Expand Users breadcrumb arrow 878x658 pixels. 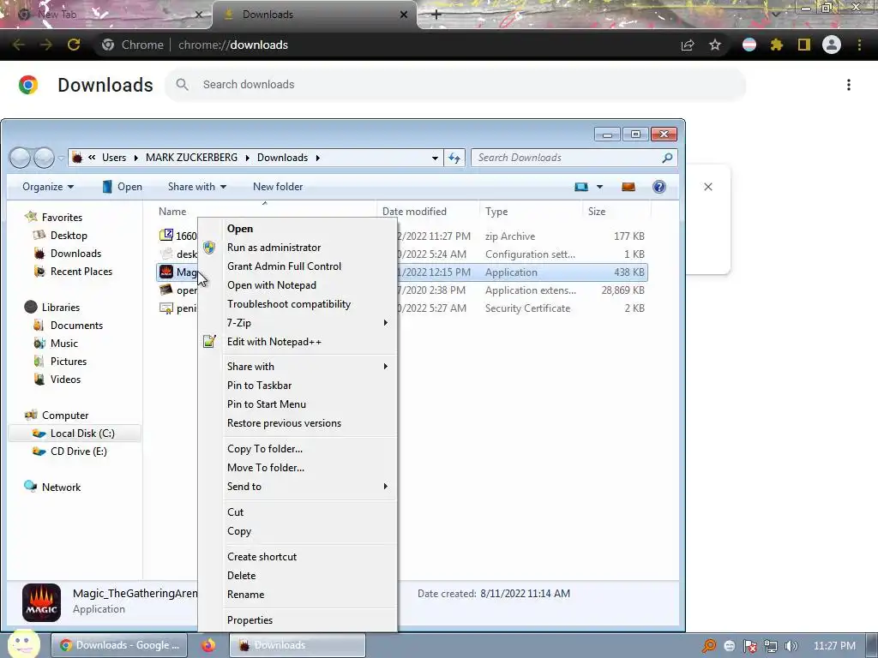pyautogui.click(x=135, y=158)
